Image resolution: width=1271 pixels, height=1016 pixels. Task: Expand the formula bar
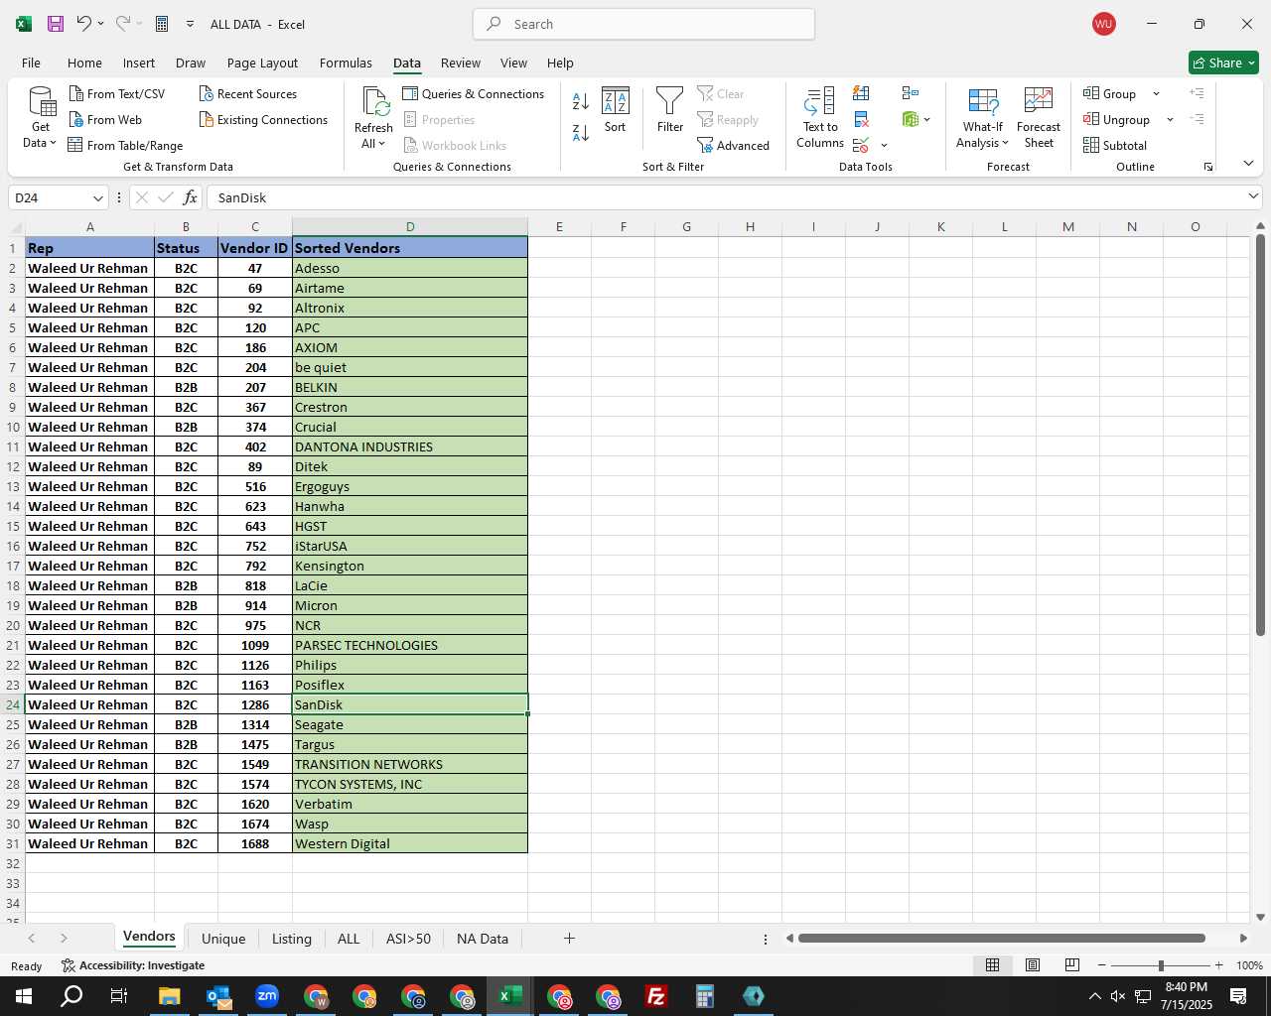[1253, 196]
